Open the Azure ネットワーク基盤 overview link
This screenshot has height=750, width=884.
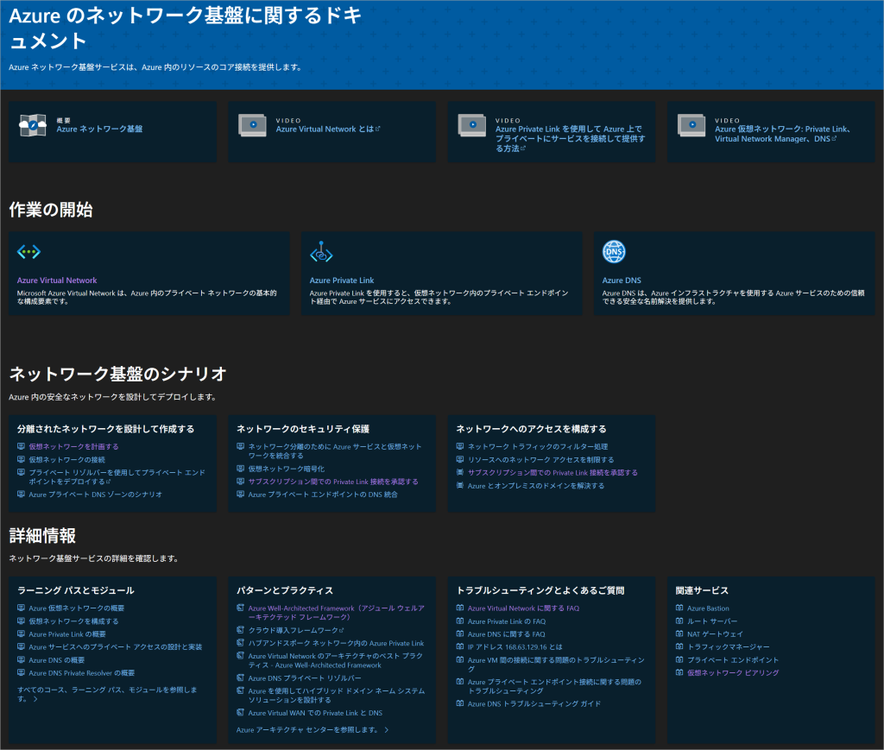tap(99, 129)
